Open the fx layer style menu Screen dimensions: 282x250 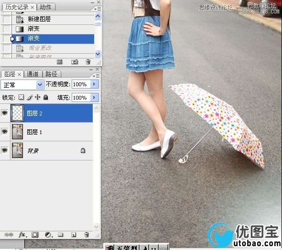22,235
